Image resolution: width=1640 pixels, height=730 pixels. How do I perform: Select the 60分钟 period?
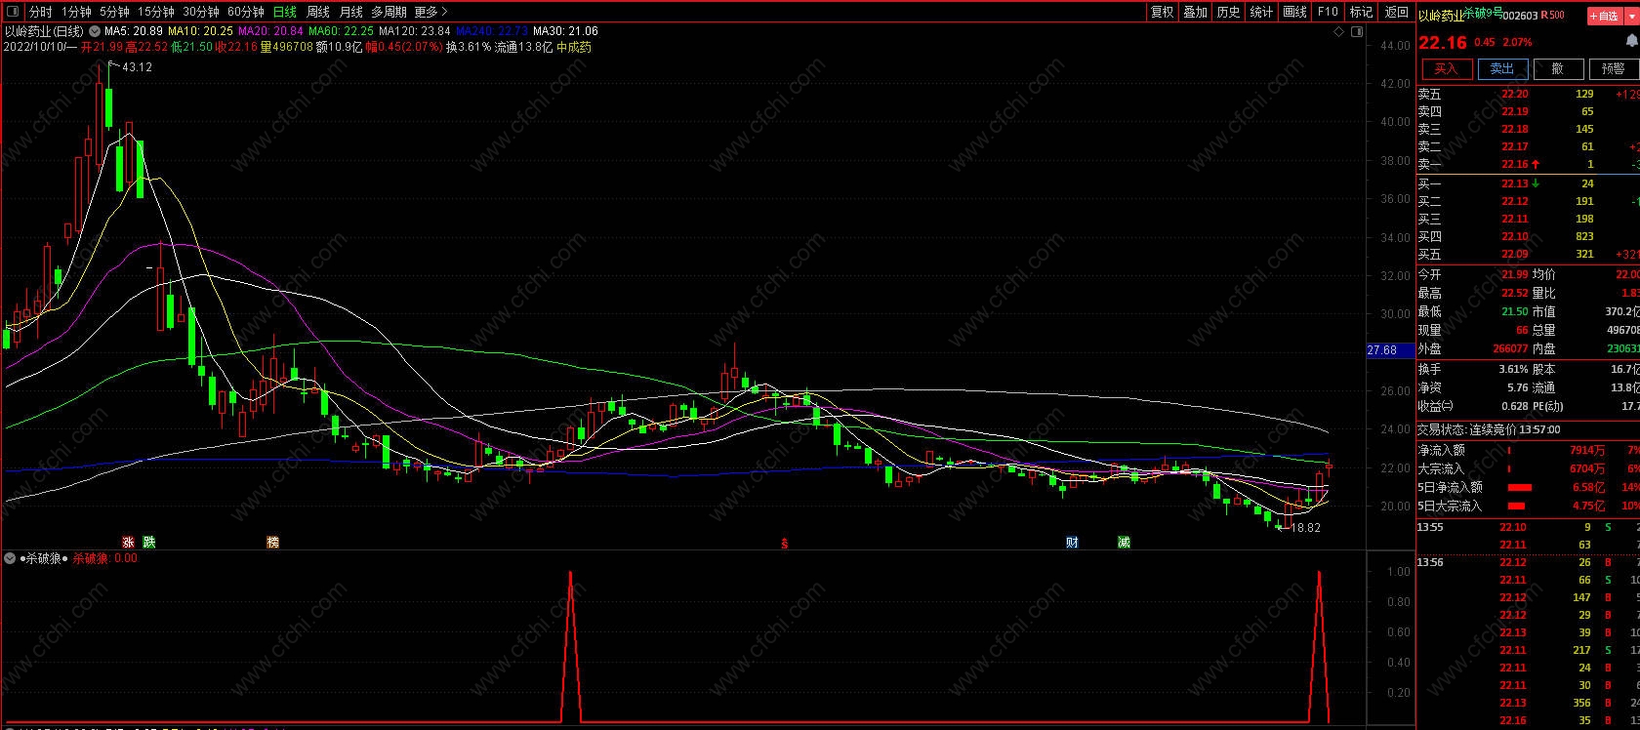245,12
